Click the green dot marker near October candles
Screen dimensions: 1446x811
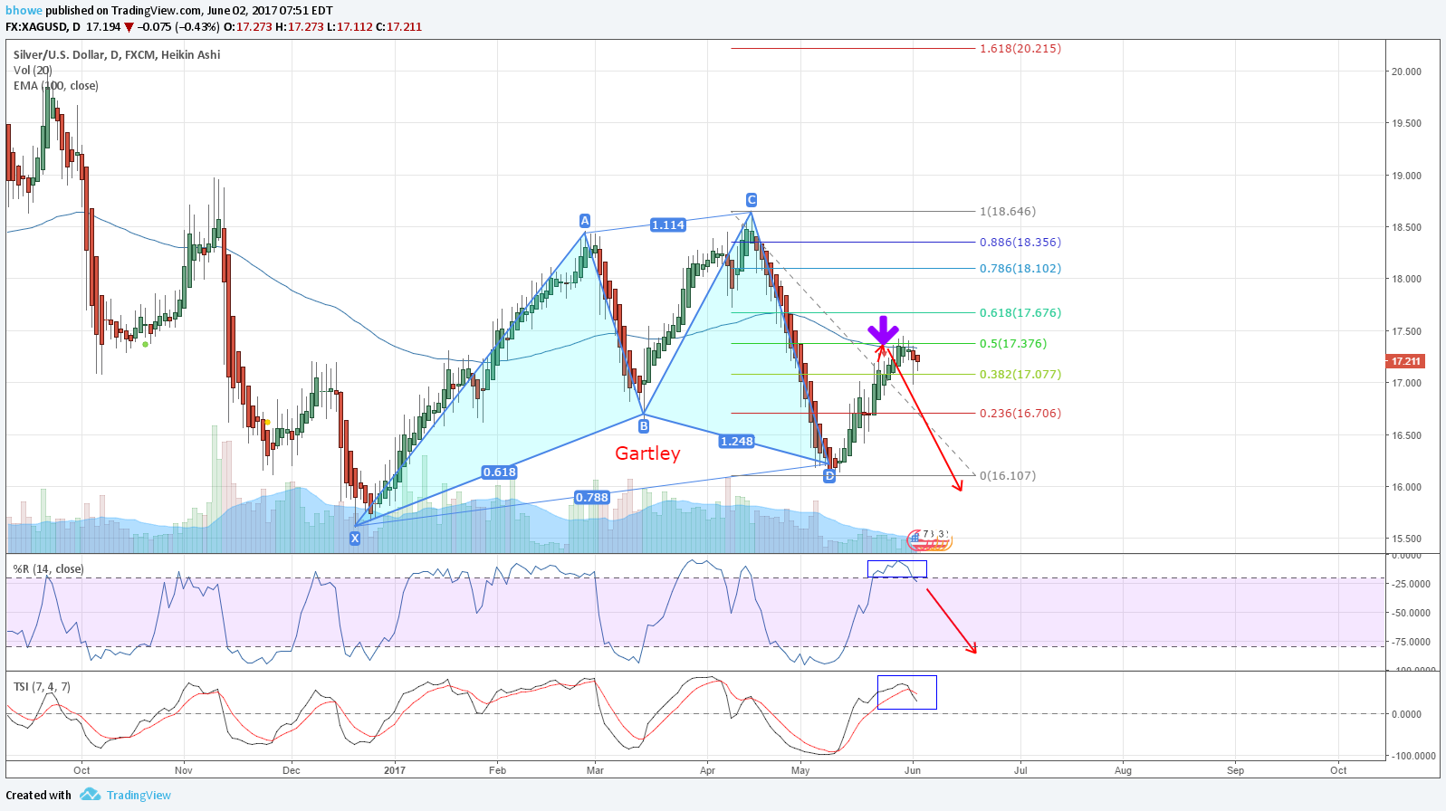pos(146,344)
